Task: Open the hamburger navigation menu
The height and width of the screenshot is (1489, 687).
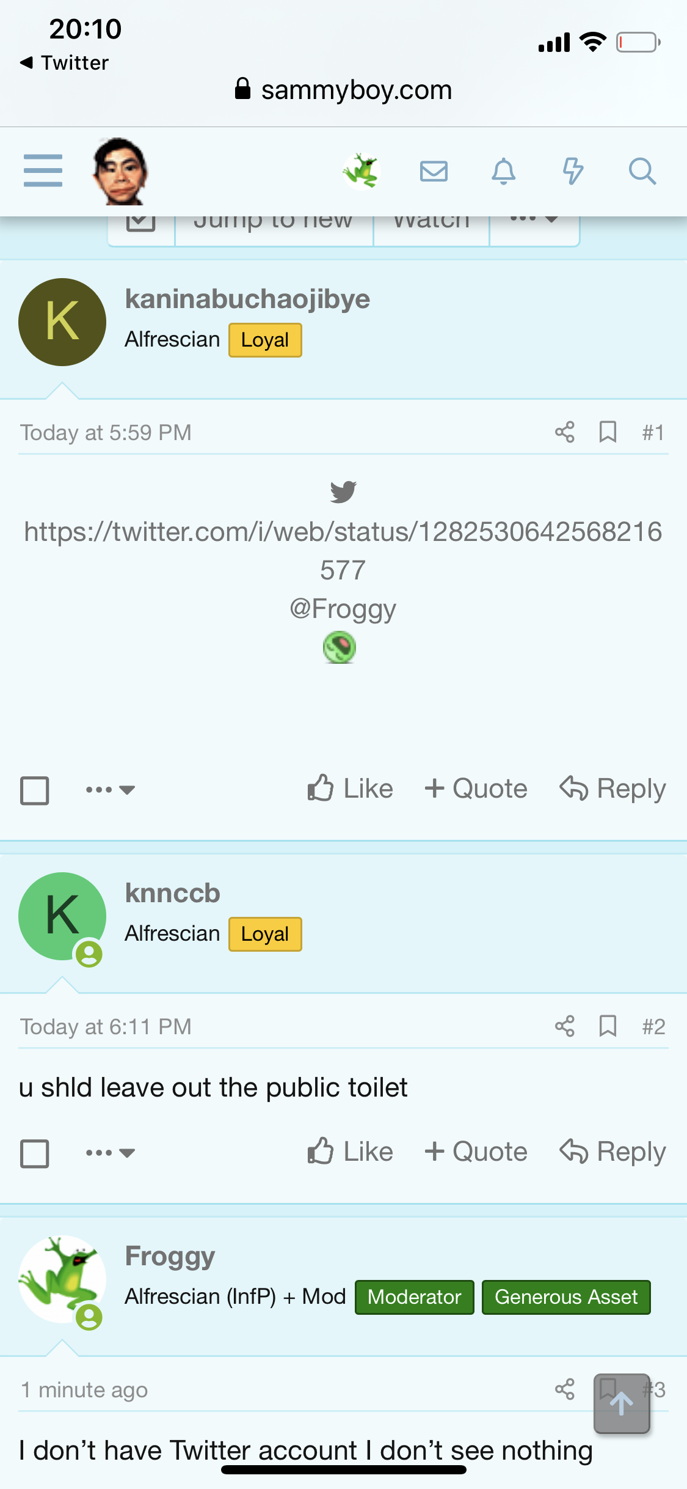Action: click(x=43, y=171)
